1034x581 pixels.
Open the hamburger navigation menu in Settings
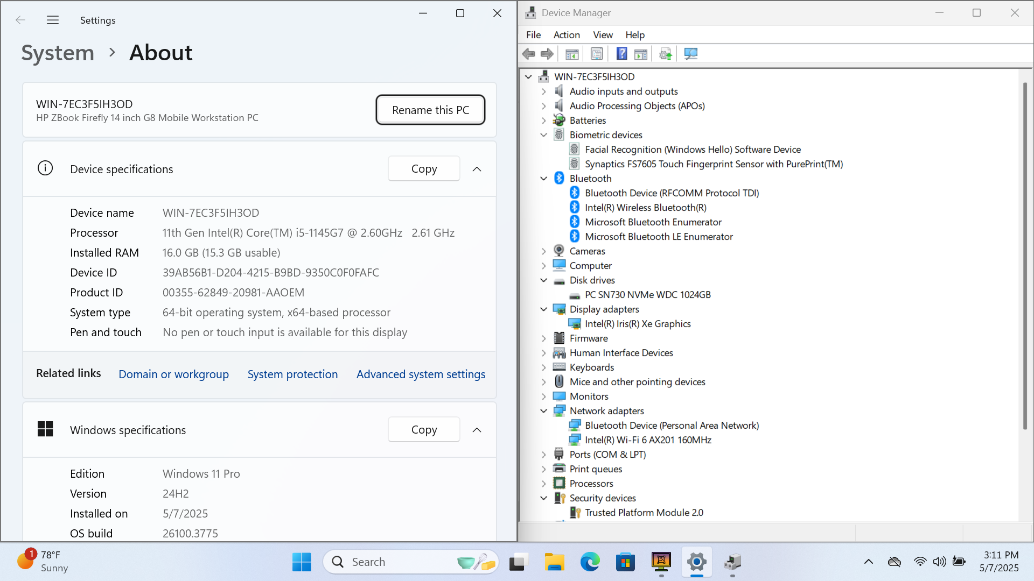pyautogui.click(x=53, y=20)
